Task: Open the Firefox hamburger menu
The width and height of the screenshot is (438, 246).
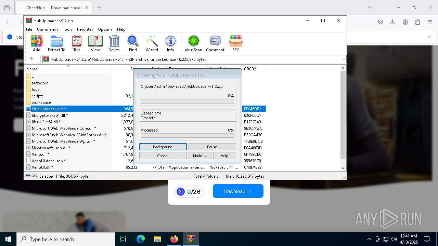Action: click(430, 22)
